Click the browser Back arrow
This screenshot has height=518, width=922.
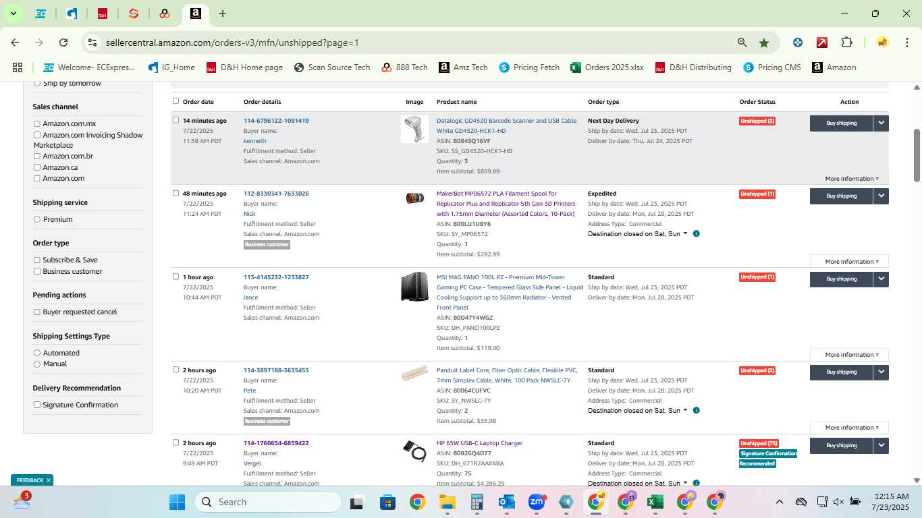click(15, 42)
